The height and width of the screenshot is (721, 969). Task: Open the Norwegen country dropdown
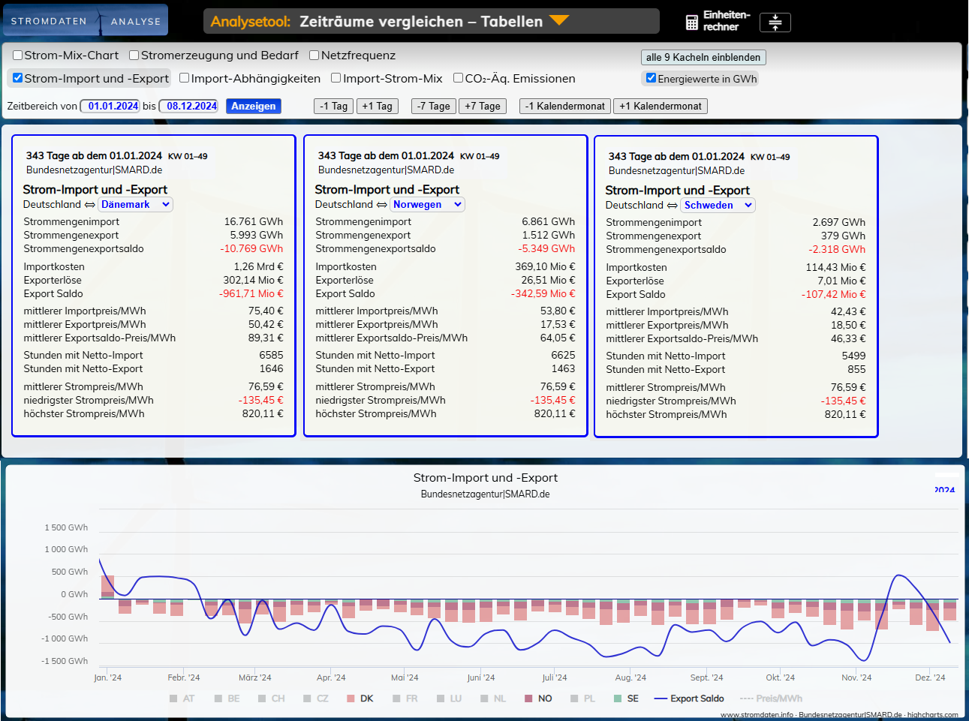point(427,204)
